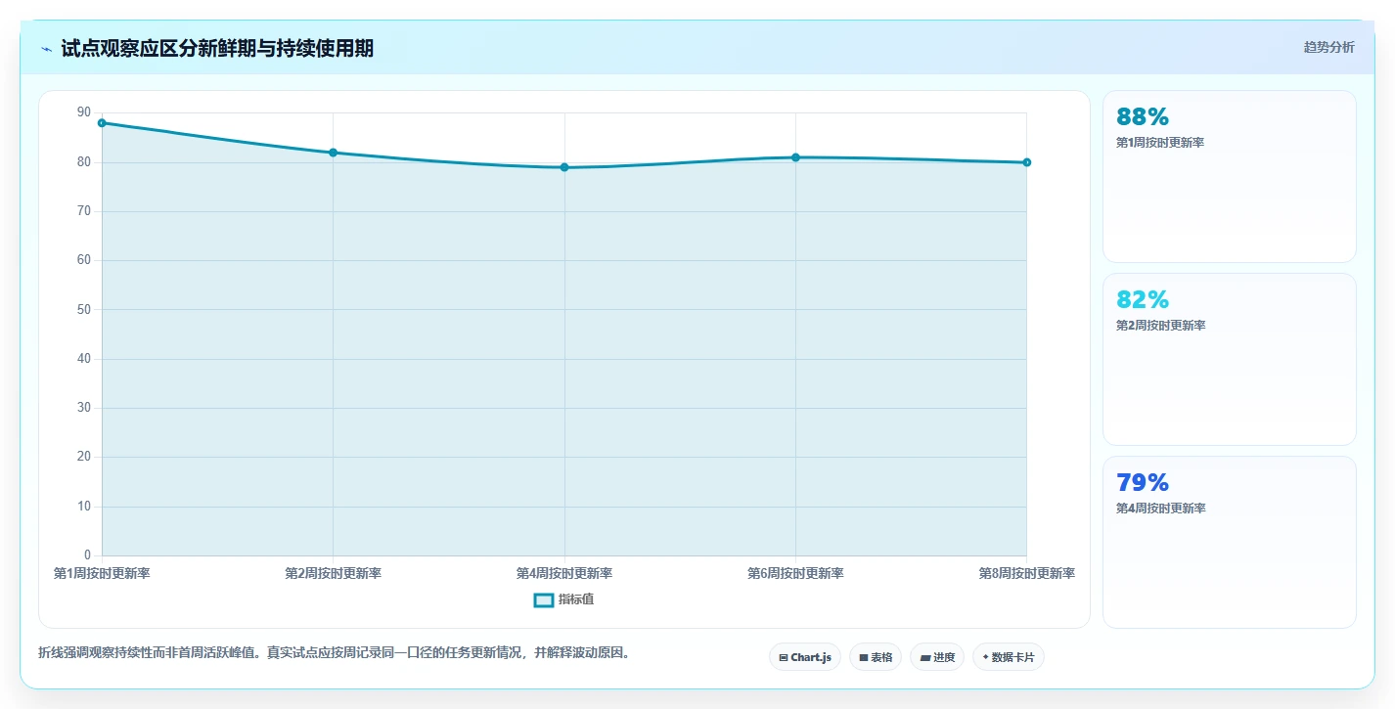This screenshot has height=709, width=1395.
Task: Click 第4周按时更新率 label in the 79% card
Action: (1160, 509)
